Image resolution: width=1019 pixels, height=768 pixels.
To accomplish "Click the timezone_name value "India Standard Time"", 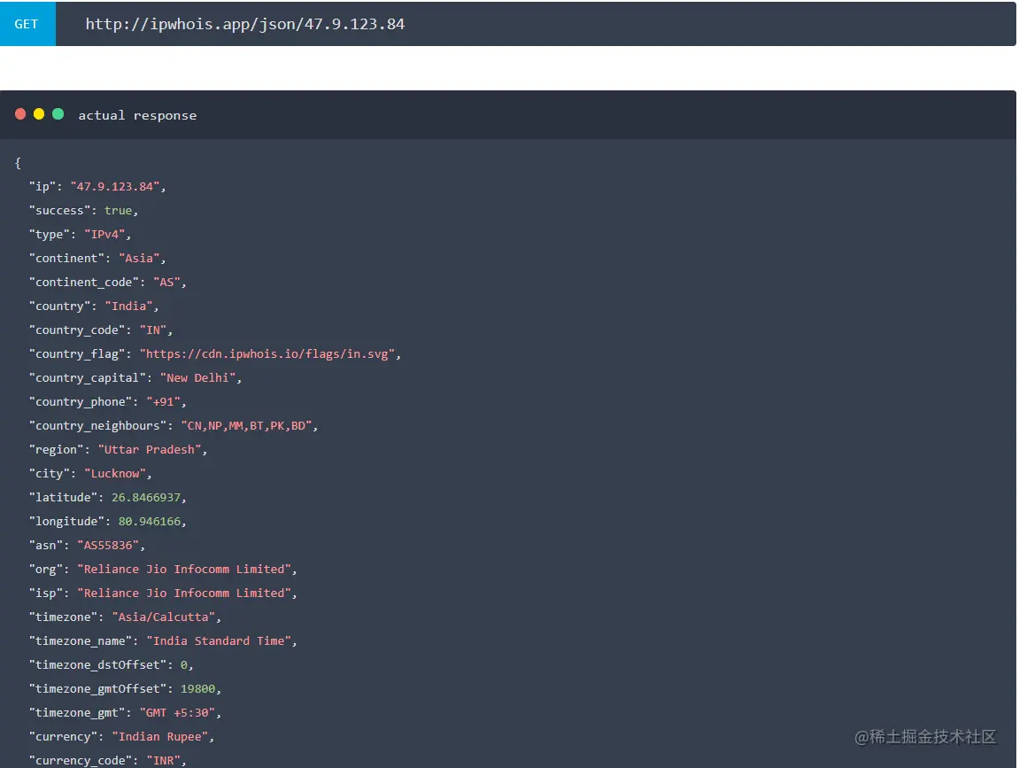I will pyautogui.click(x=219, y=641).
